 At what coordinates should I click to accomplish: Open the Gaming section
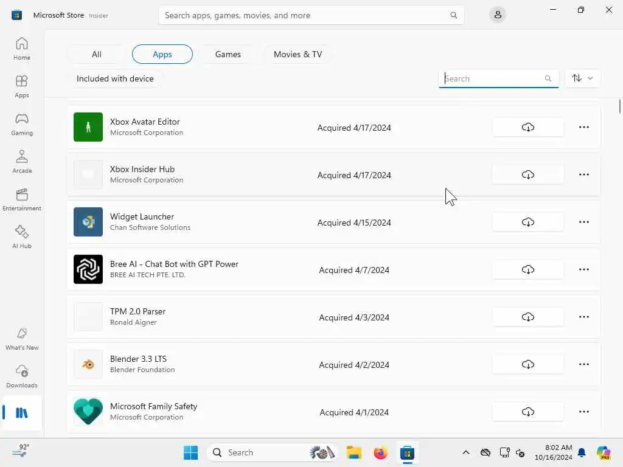coord(22,124)
